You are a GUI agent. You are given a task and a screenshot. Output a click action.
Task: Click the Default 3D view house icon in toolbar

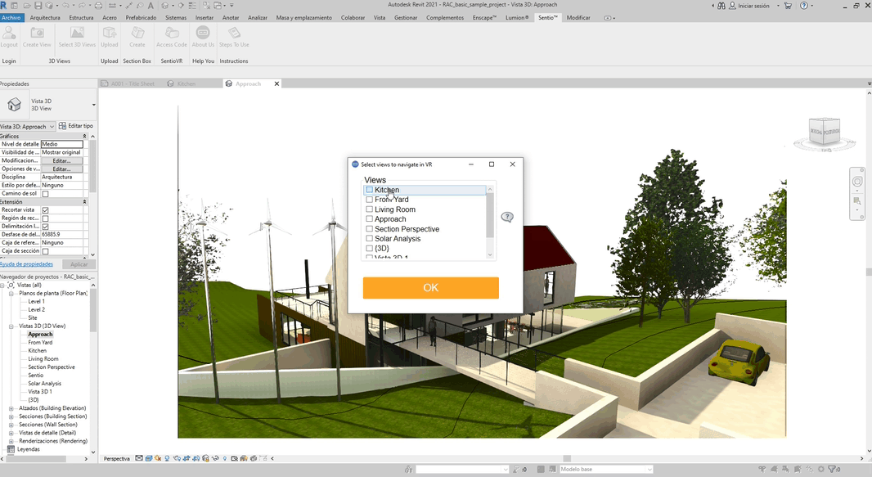[x=165, y=6]
